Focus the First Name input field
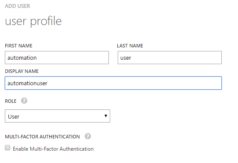 pos(57,58)
